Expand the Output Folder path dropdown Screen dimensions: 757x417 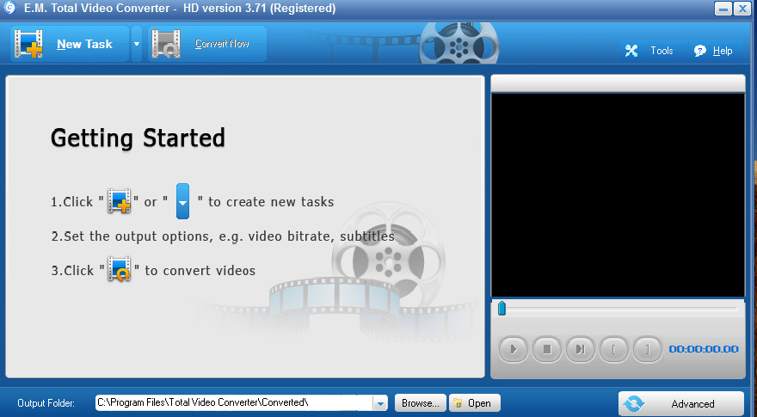click(x=380, y=403)
